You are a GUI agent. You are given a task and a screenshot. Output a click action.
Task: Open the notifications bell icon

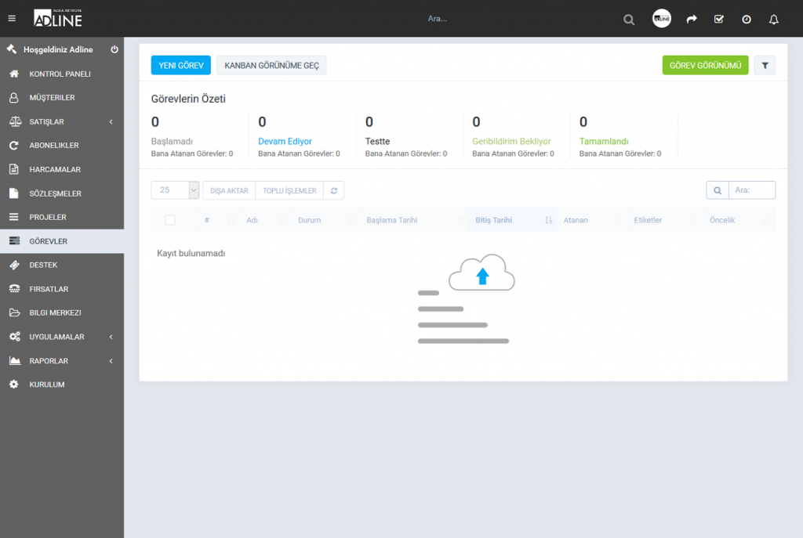[x=774, y=20]
